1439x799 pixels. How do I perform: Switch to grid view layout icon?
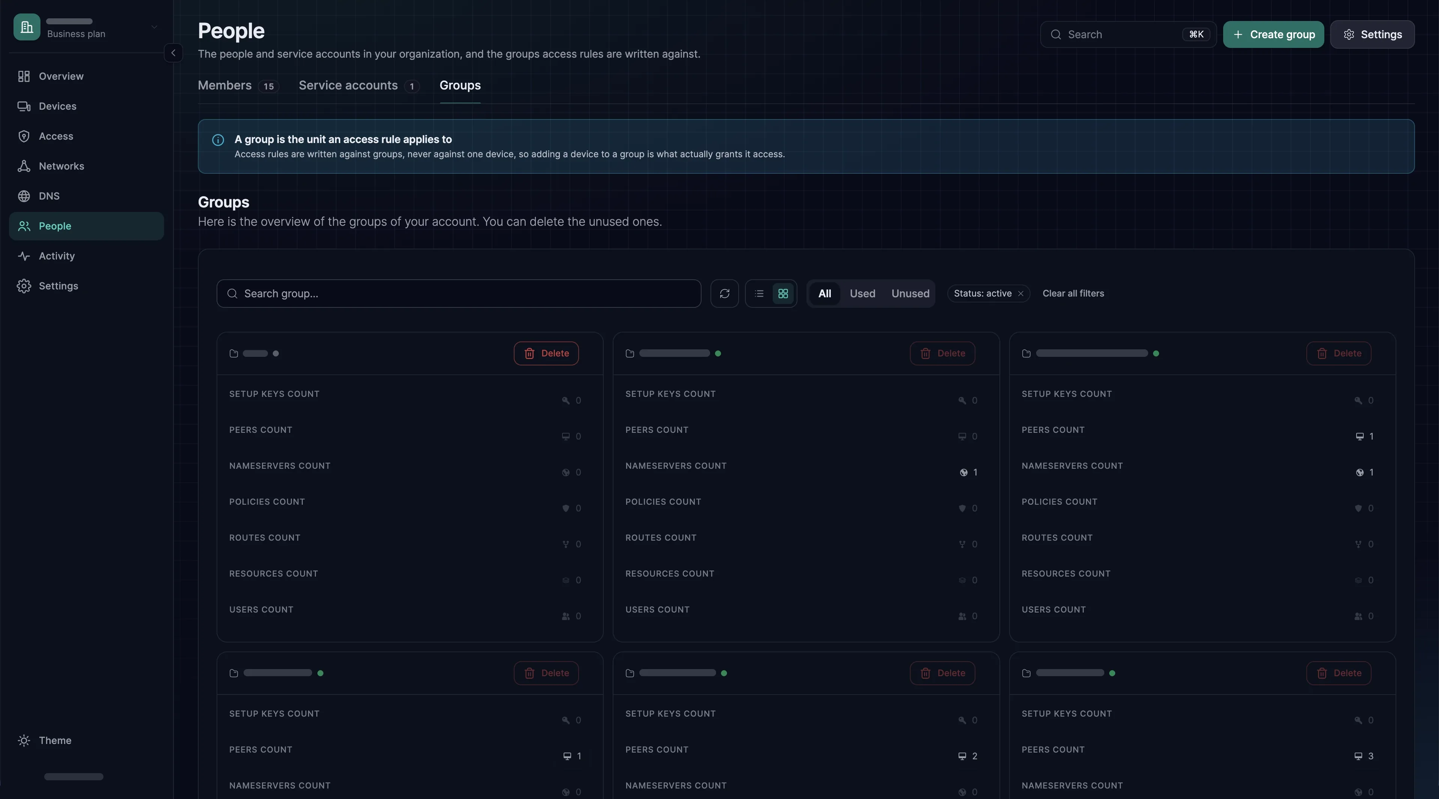pos(783,294)
